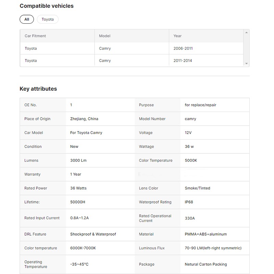The image size is (274, 274).
Task: Click the Model column header
Action: click(x=105, y=36)
